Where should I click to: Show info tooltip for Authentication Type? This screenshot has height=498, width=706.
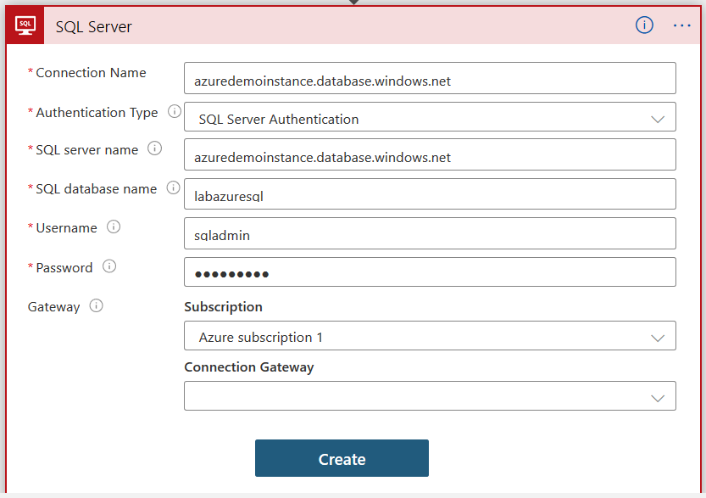pyautogui.click(x=175, y=112)
